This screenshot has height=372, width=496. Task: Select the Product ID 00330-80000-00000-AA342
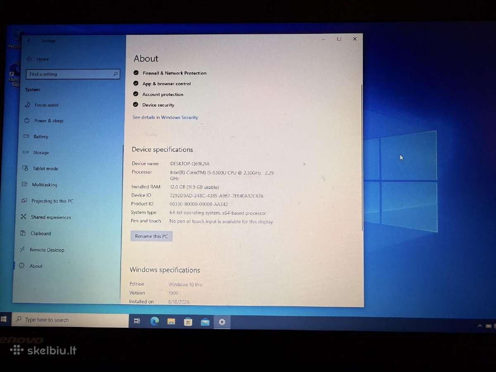(199, 204)
